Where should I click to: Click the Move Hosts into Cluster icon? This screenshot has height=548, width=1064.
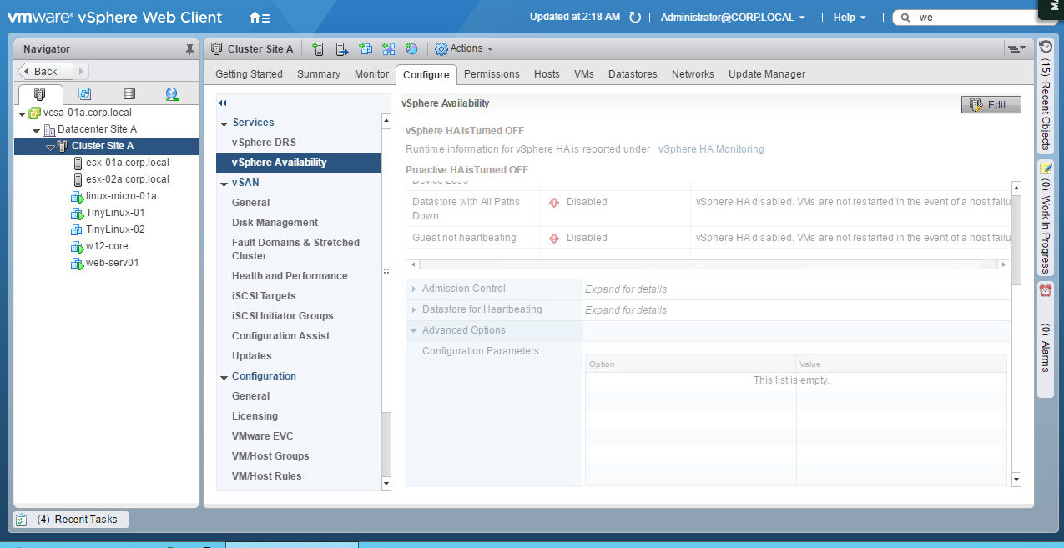coord(341,49)
